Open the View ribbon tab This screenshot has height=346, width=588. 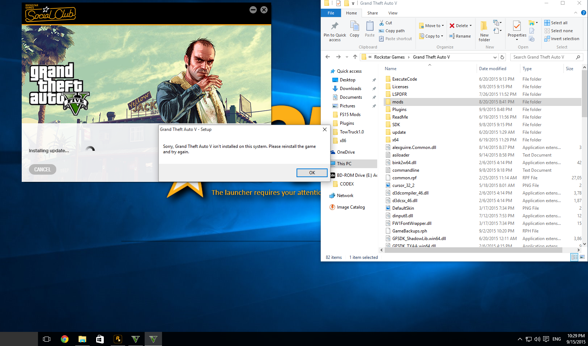[393, 13]
